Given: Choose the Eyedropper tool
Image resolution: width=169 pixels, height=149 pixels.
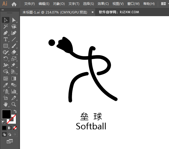Looking at the screenshot, I should pos(6,85).
